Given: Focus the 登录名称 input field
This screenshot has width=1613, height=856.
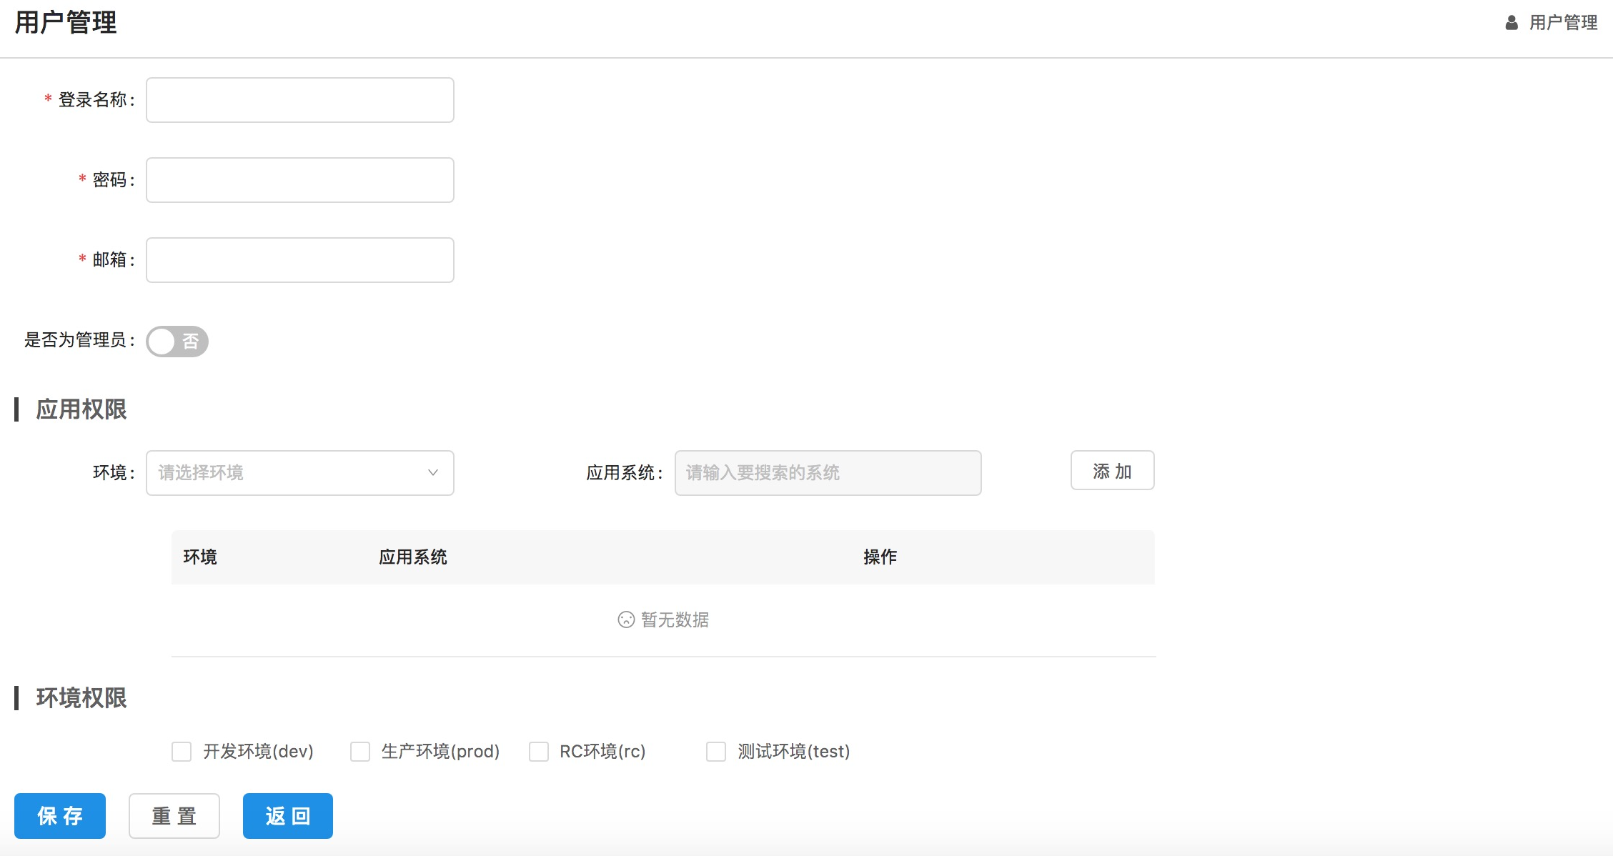Looking at the screenshot, I should tap(300, 100).
